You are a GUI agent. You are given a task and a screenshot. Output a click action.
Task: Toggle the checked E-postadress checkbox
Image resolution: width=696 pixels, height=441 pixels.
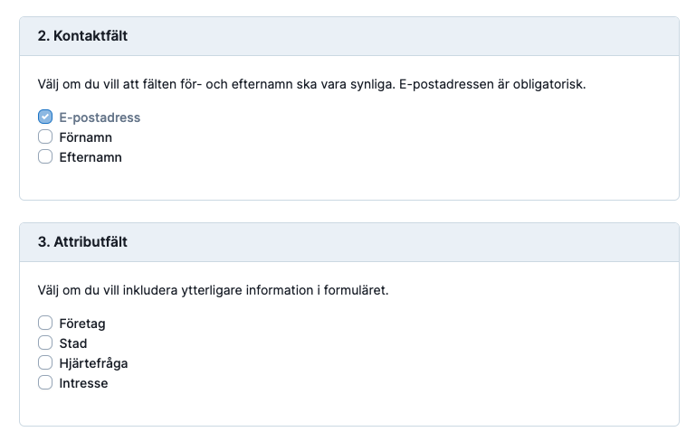(45, 117)
